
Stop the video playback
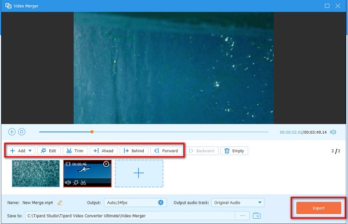tap(21, 132)
